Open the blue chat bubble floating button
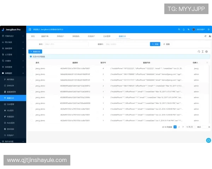Viewport: 212px width, 169px height. [208, 140]
